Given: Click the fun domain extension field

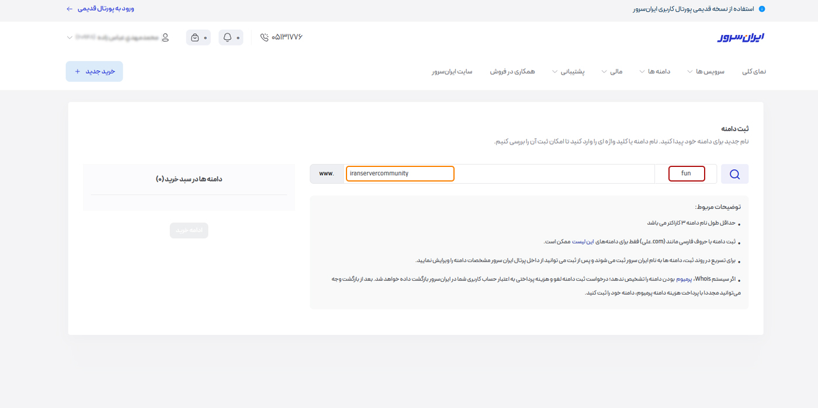Looking at the screenshot, I should coord(686,173).
